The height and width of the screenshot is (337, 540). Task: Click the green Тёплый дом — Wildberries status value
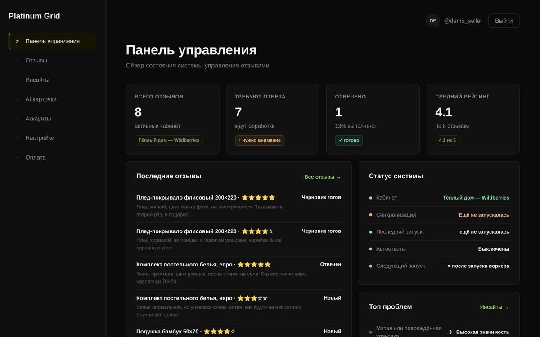tap(476, 198)
